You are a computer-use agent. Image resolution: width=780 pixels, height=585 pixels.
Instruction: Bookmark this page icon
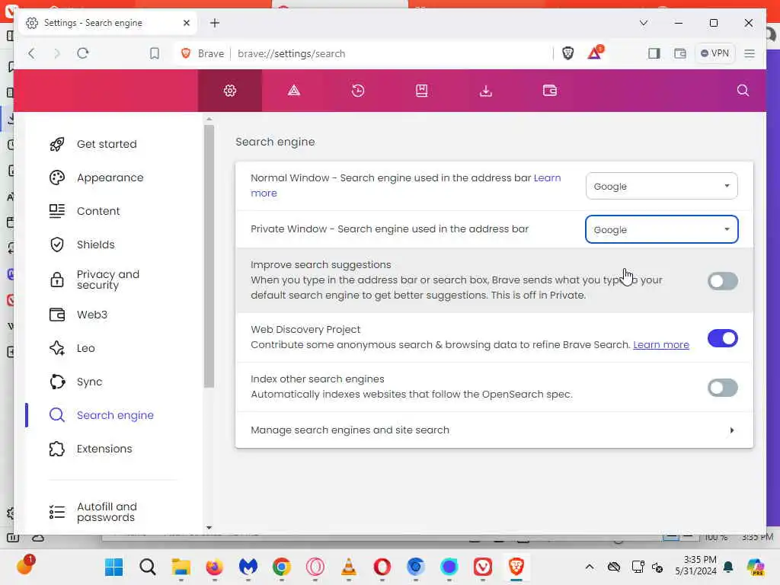click(x=155, y=53)
